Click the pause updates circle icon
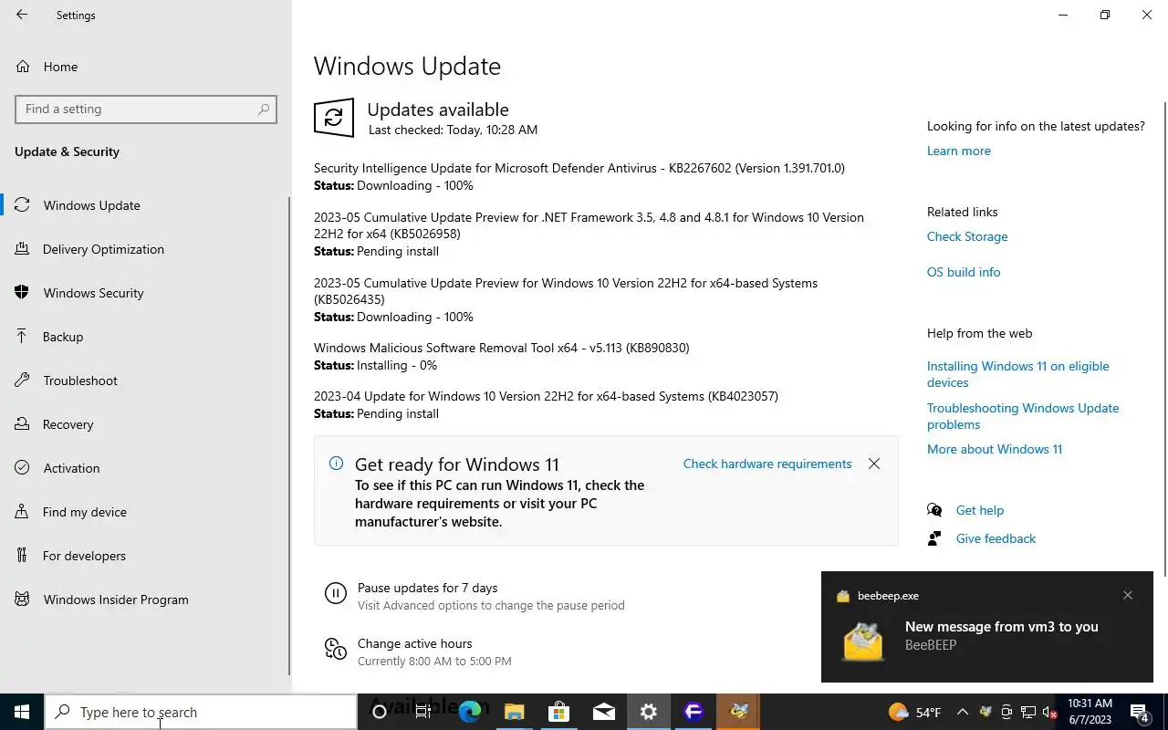1168x730 pixels. [336, 594]
